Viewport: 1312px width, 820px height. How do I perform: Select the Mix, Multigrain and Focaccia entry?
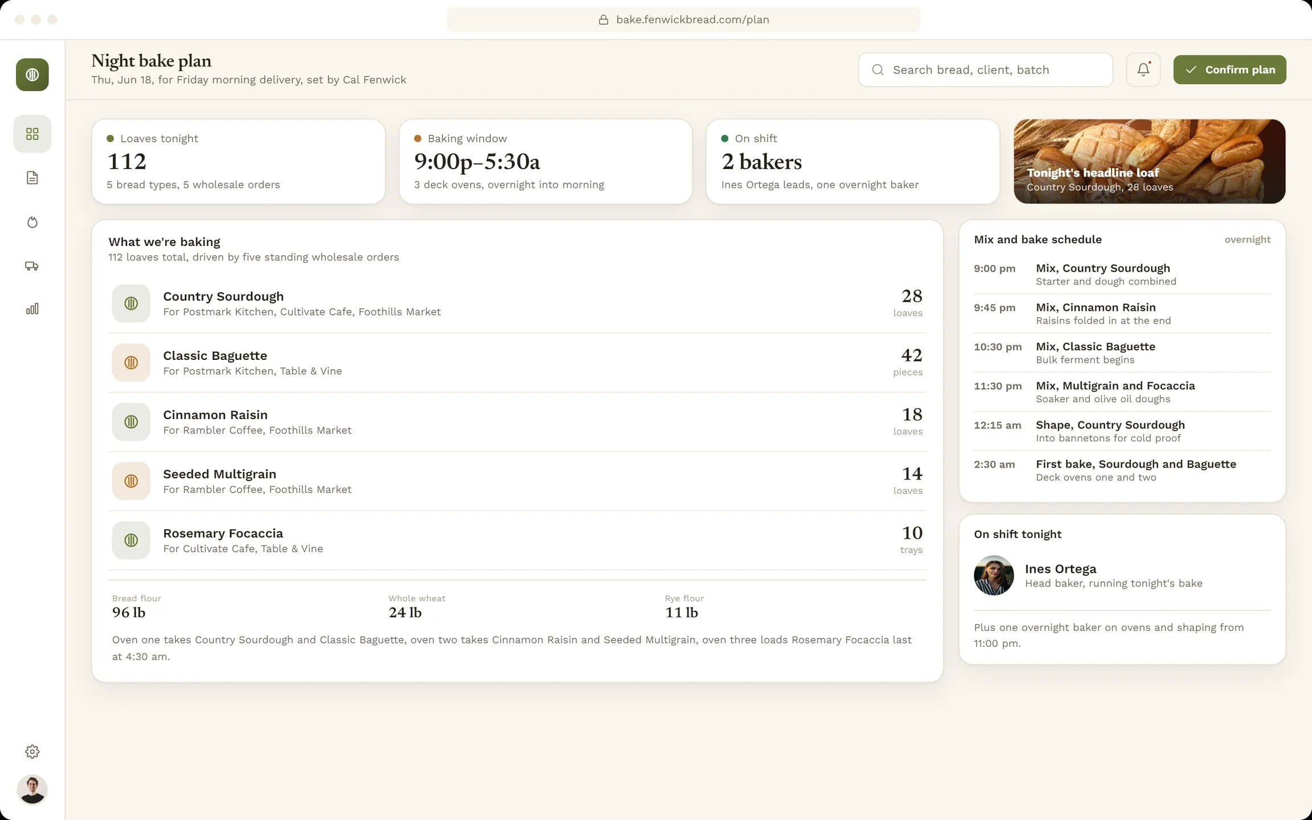pos(1122,392)
